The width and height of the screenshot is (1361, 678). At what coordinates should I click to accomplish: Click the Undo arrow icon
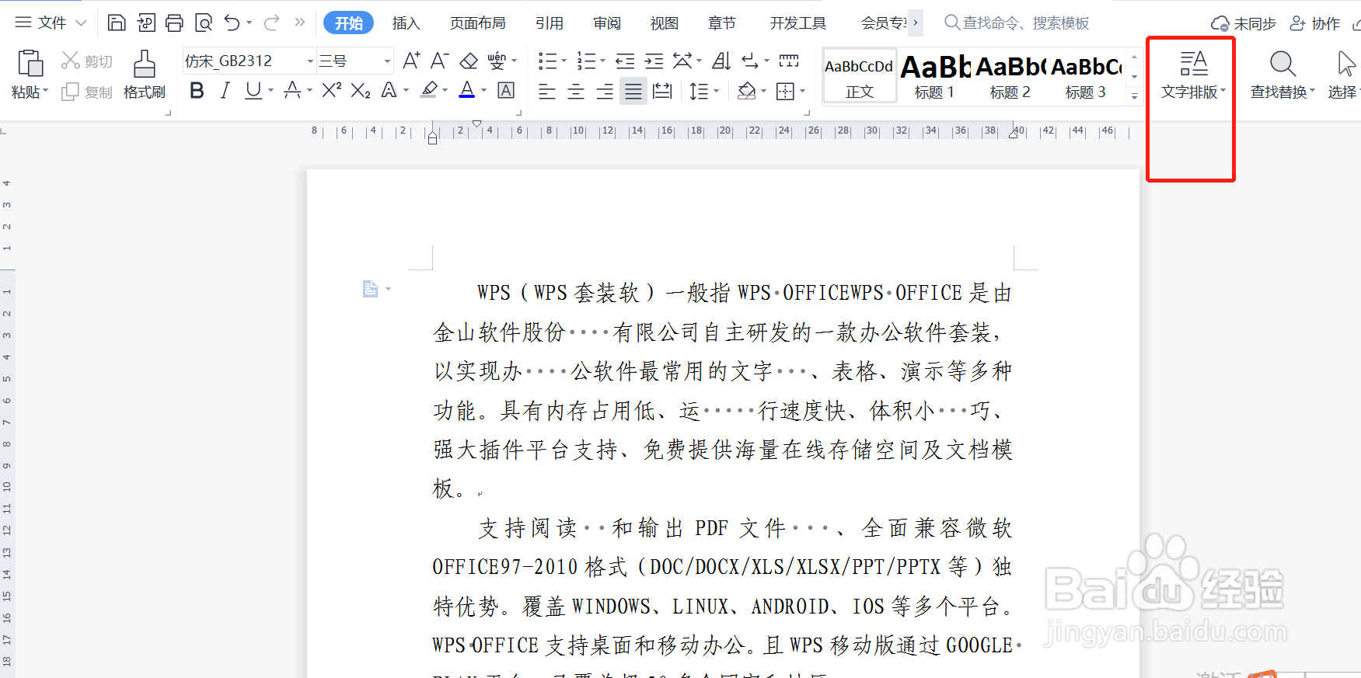coord(232,23)
